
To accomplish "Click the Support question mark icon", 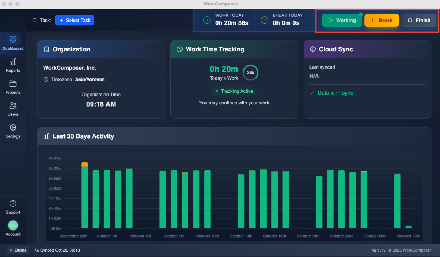I will 13,203.
